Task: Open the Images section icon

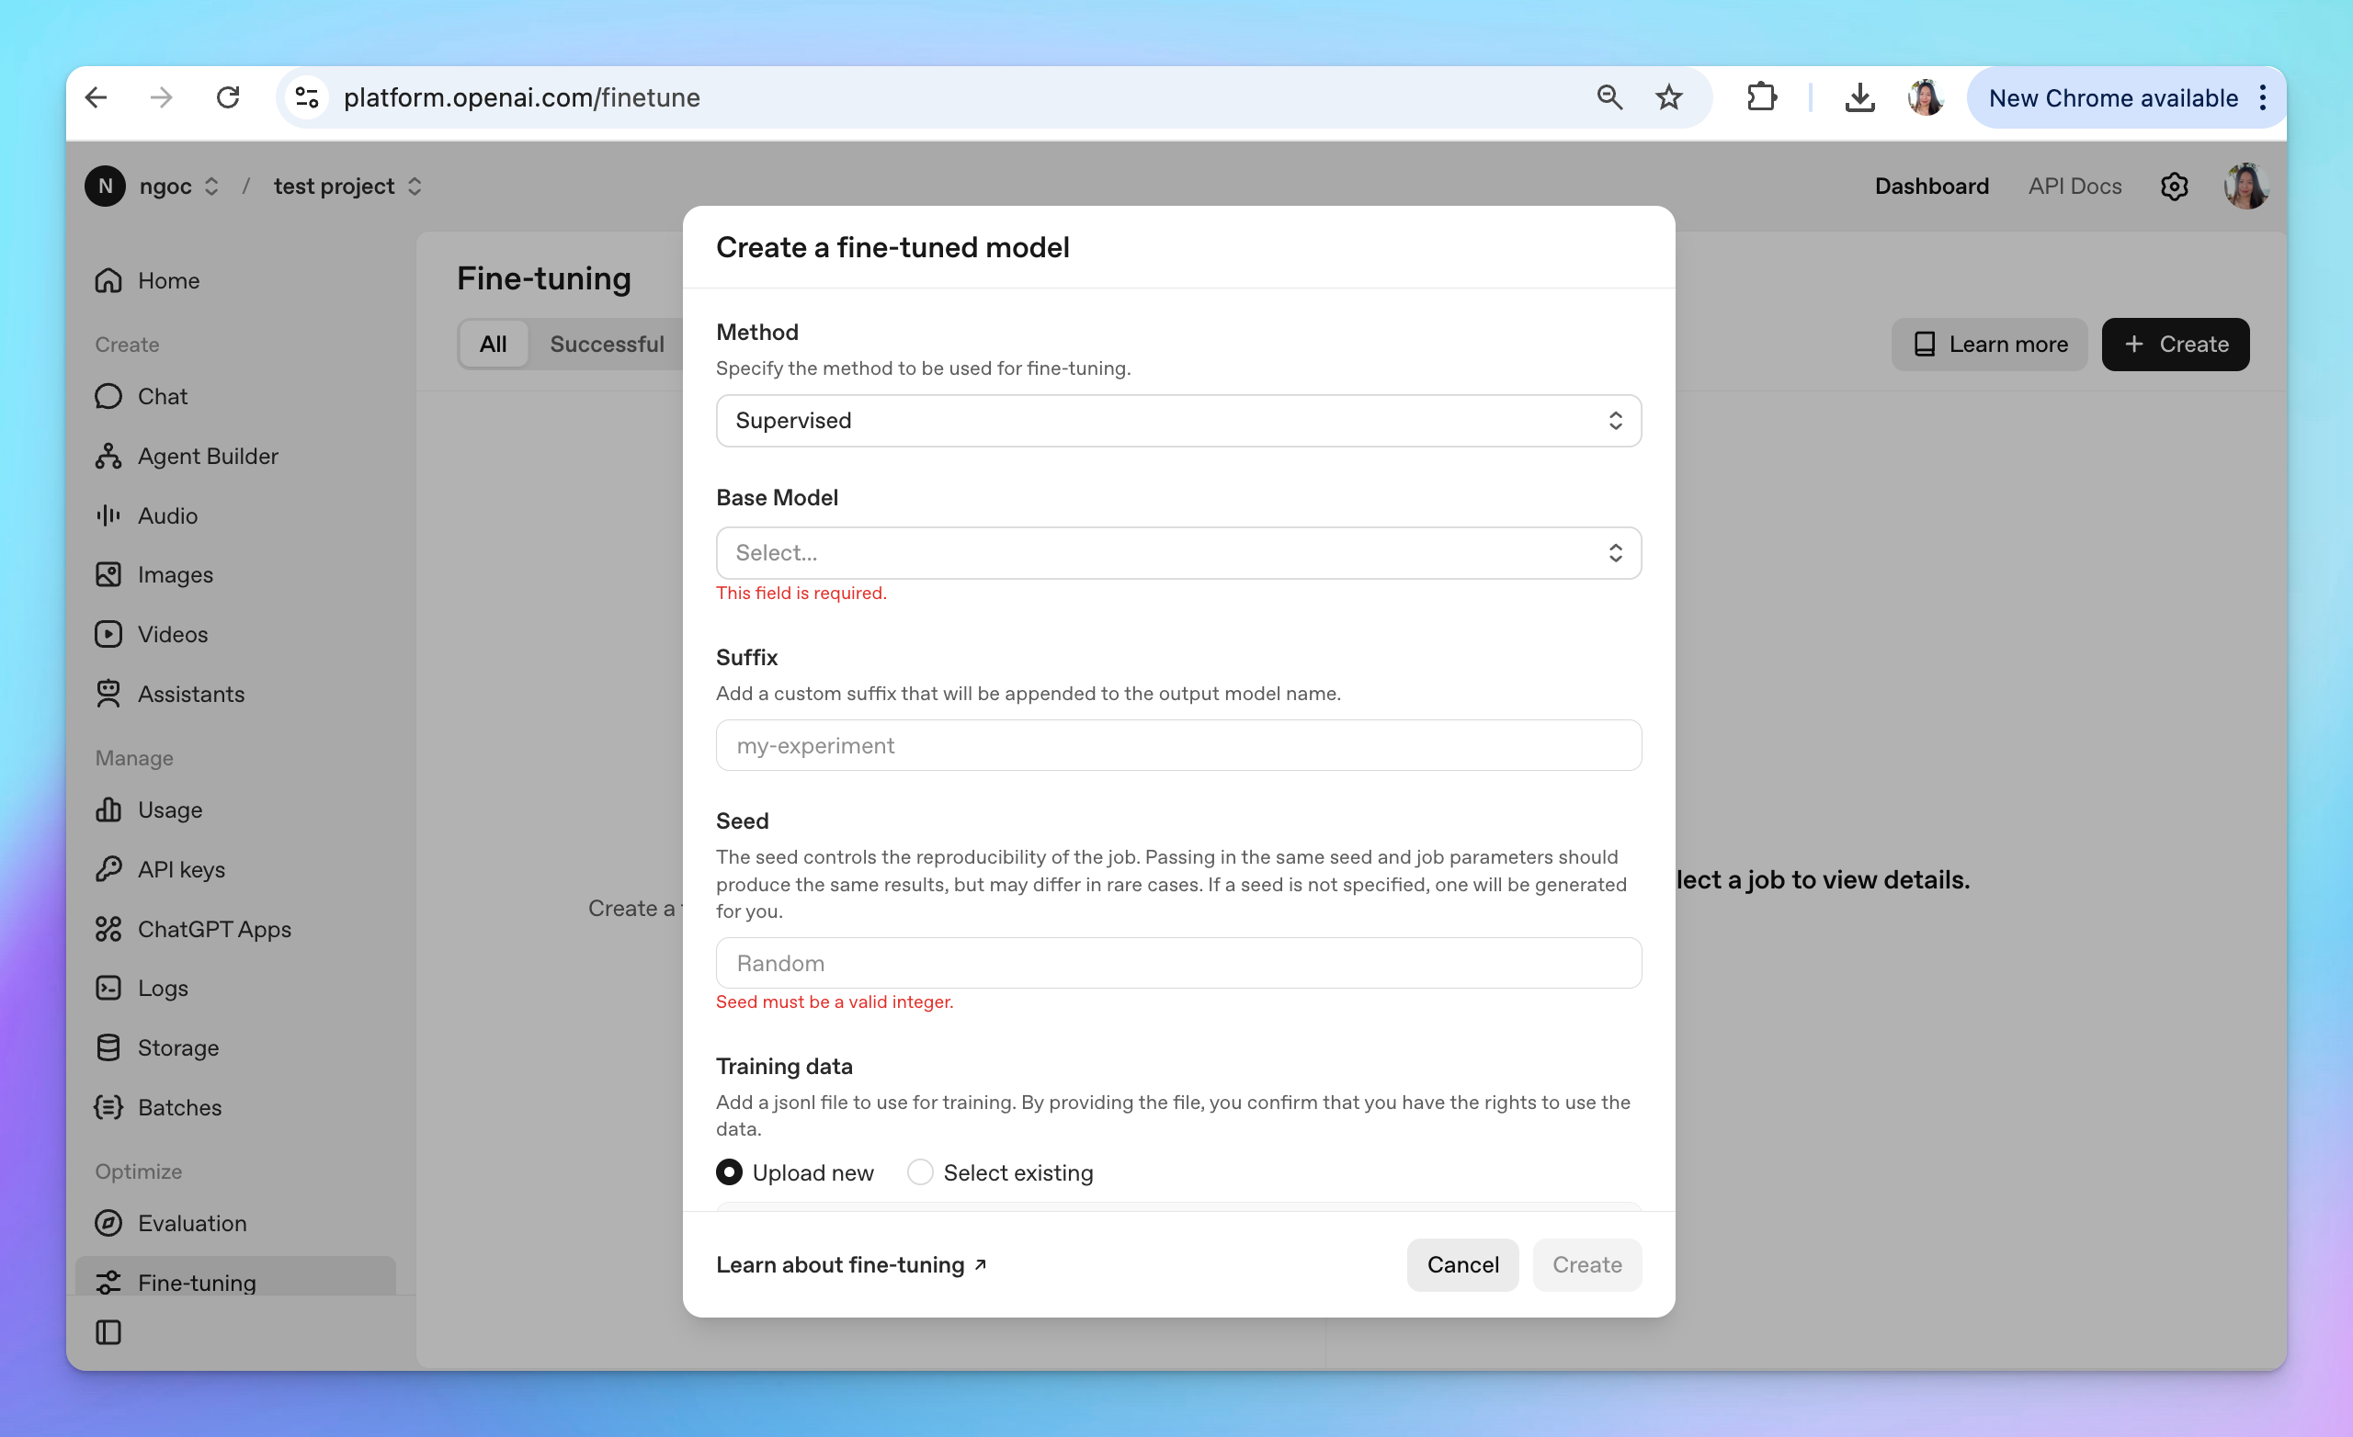Action: (x=108, y=575)
